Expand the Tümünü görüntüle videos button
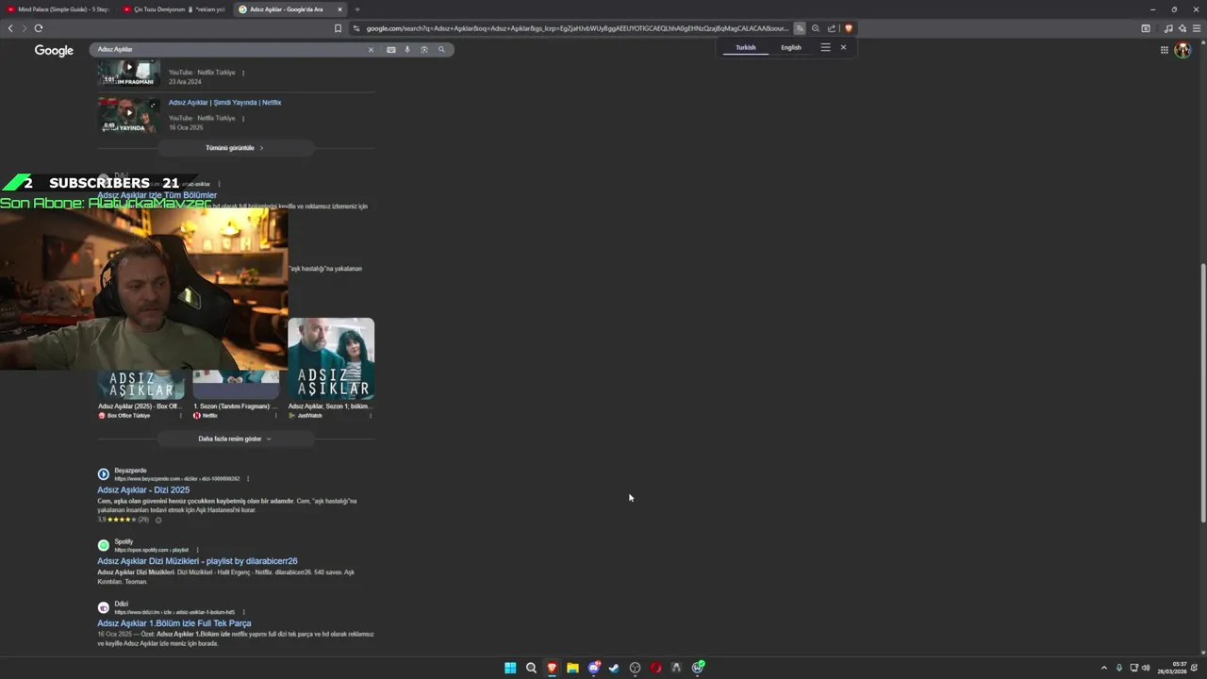Image resolution: width=1207 pixels, height=679 pixels. (235, 148)
